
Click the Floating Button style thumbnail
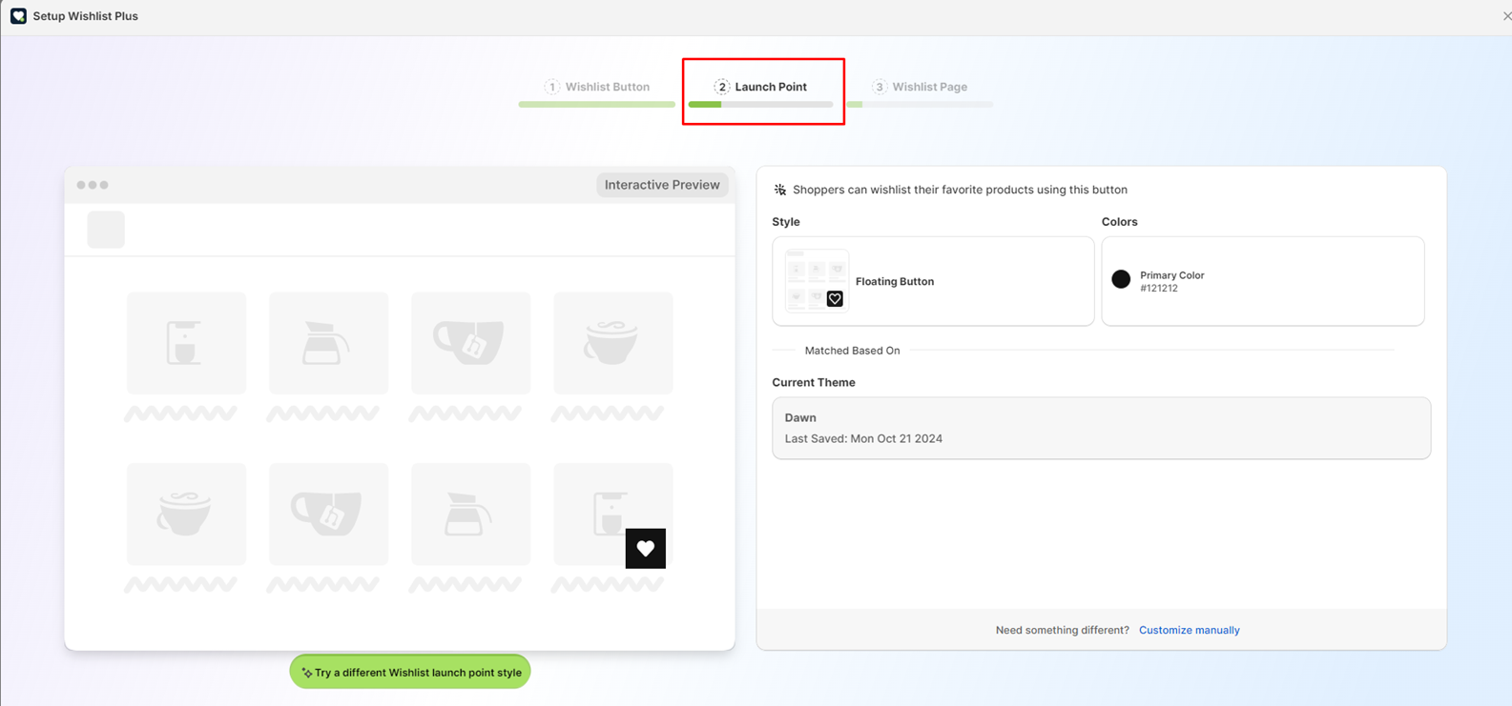click(817, 281)
